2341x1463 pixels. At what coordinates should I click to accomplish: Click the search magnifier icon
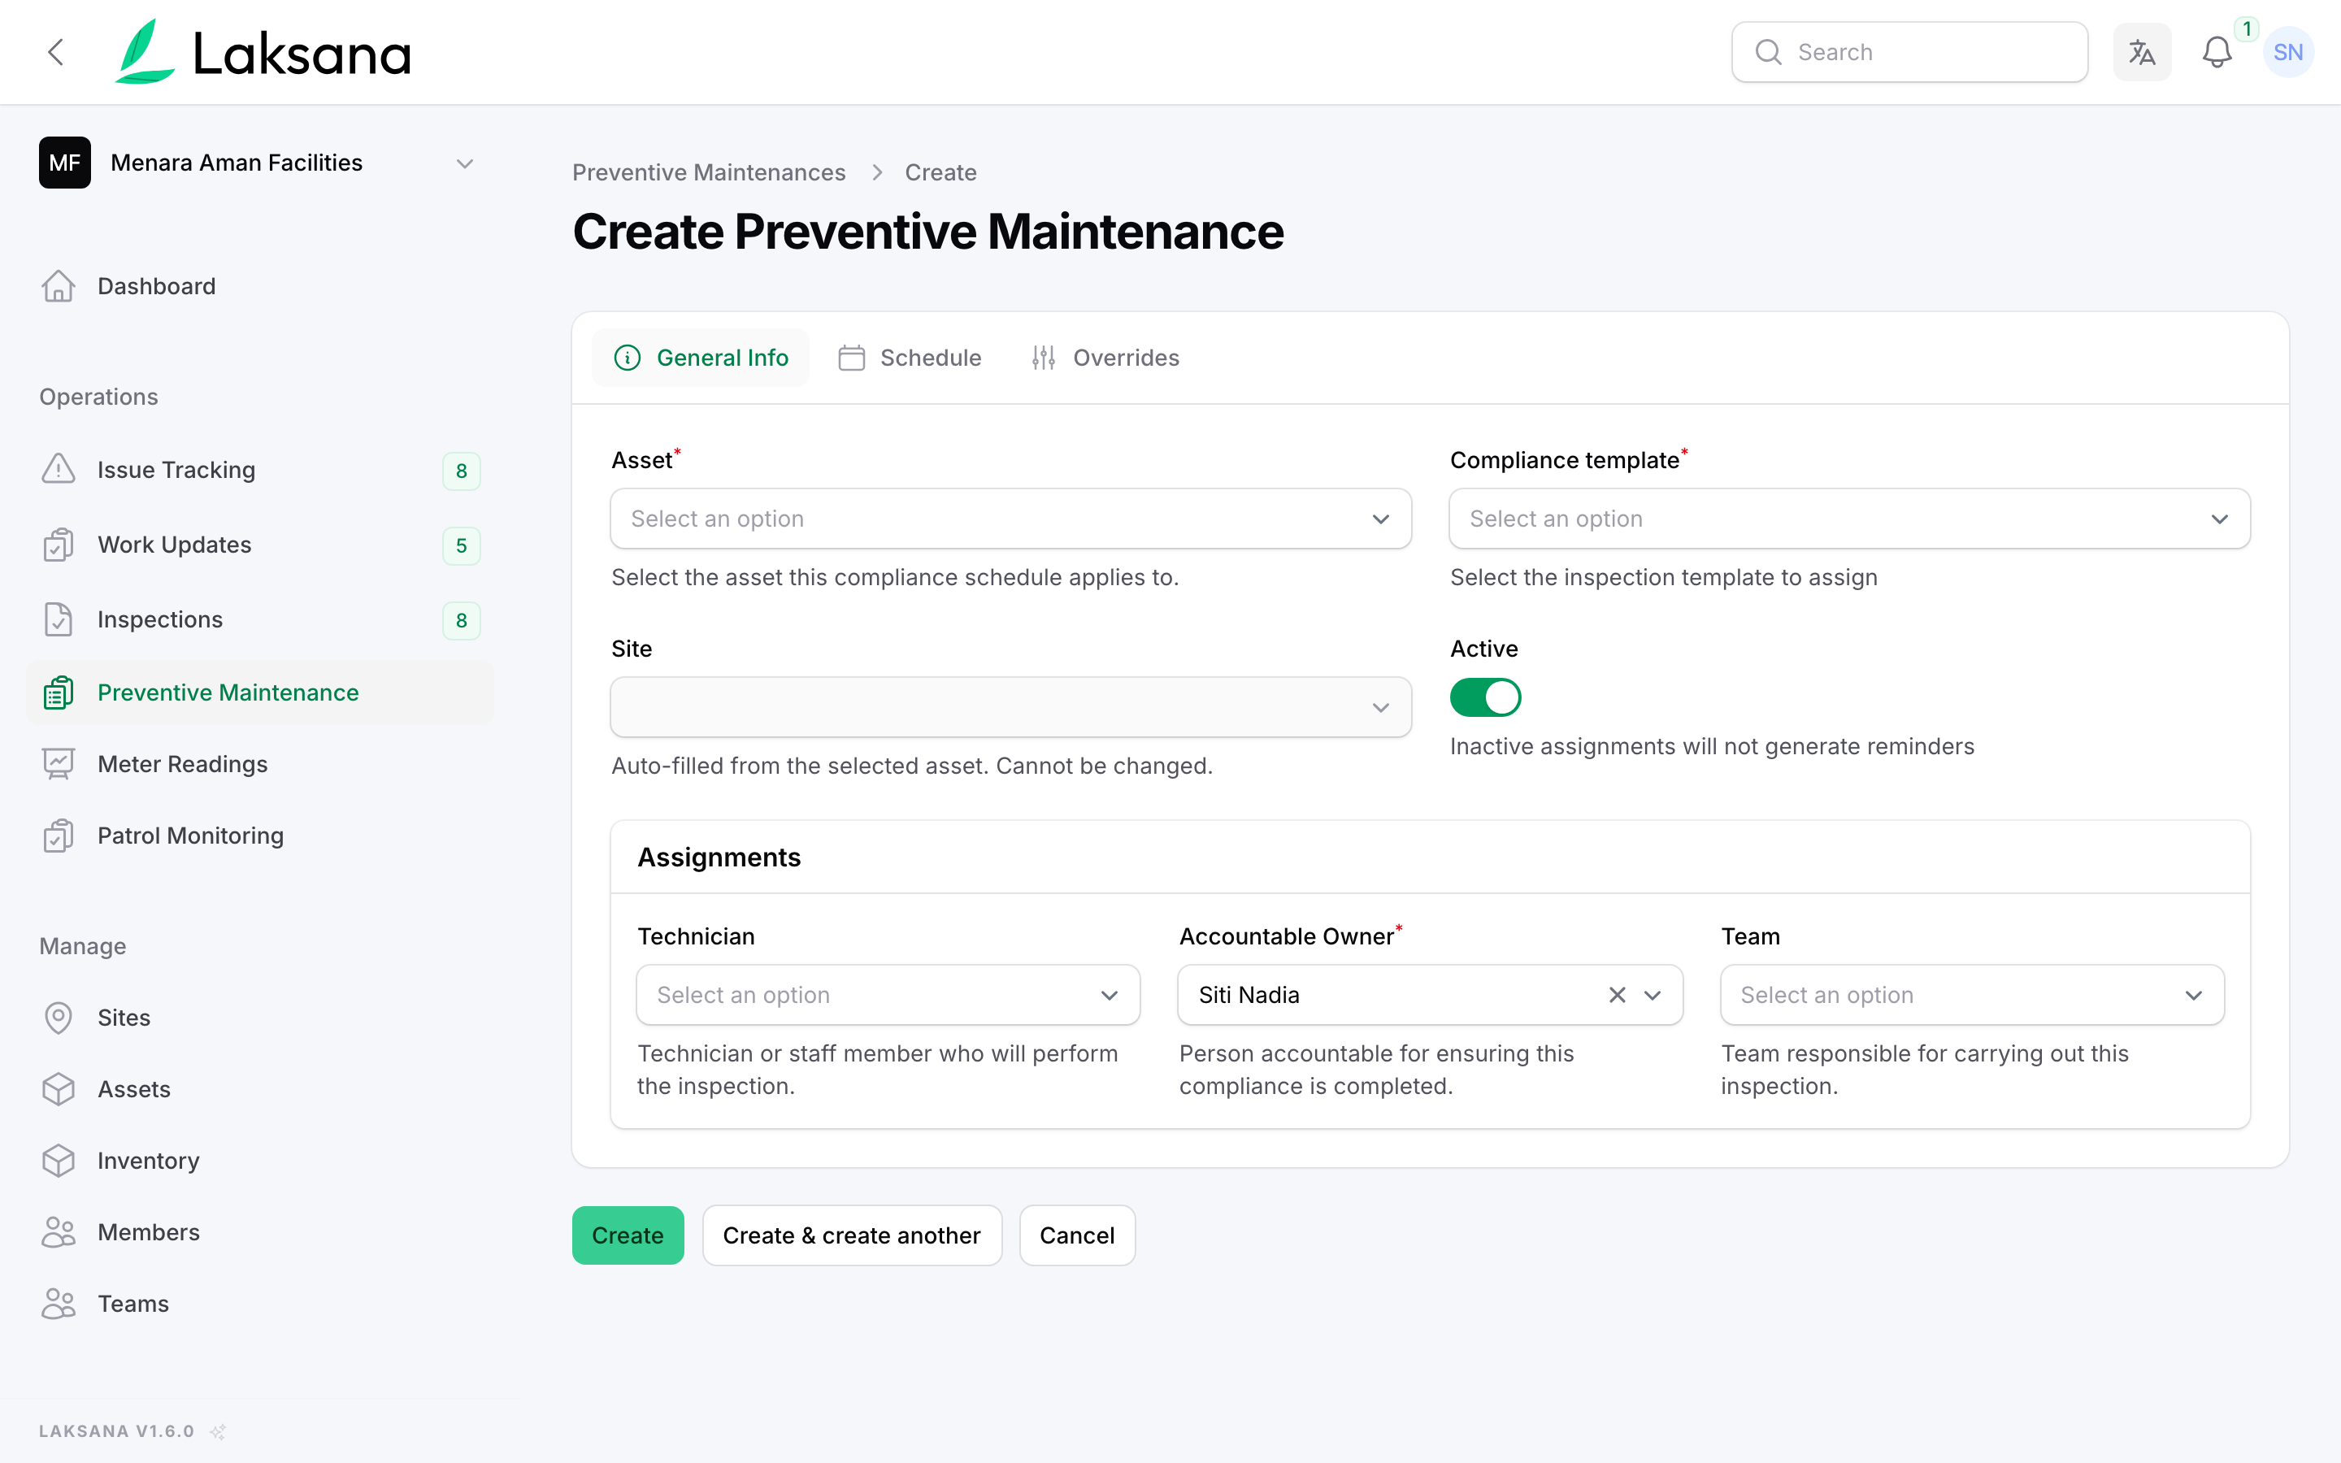click(x=1767, y=52)
